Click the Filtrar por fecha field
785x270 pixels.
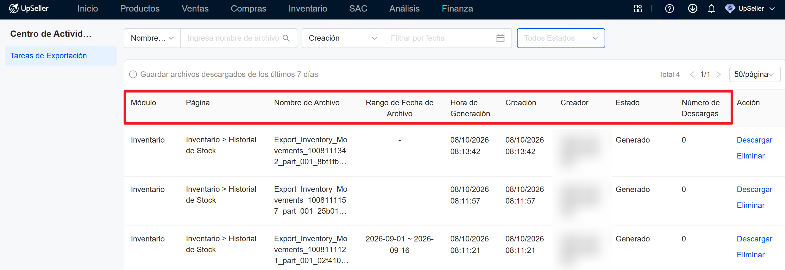coord(447,38)
